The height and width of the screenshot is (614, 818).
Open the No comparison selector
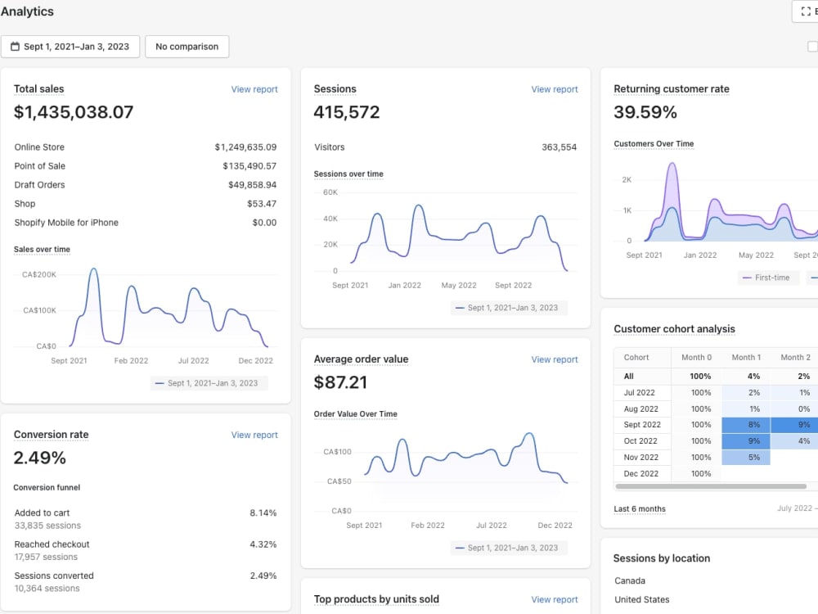[187, 47]
